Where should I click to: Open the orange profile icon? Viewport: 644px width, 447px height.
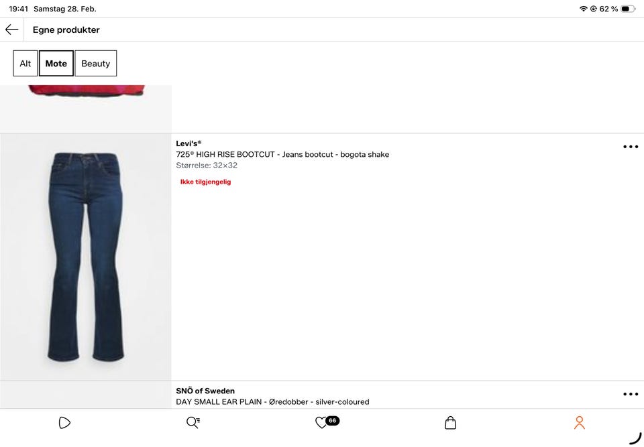(x=580, y=422)
